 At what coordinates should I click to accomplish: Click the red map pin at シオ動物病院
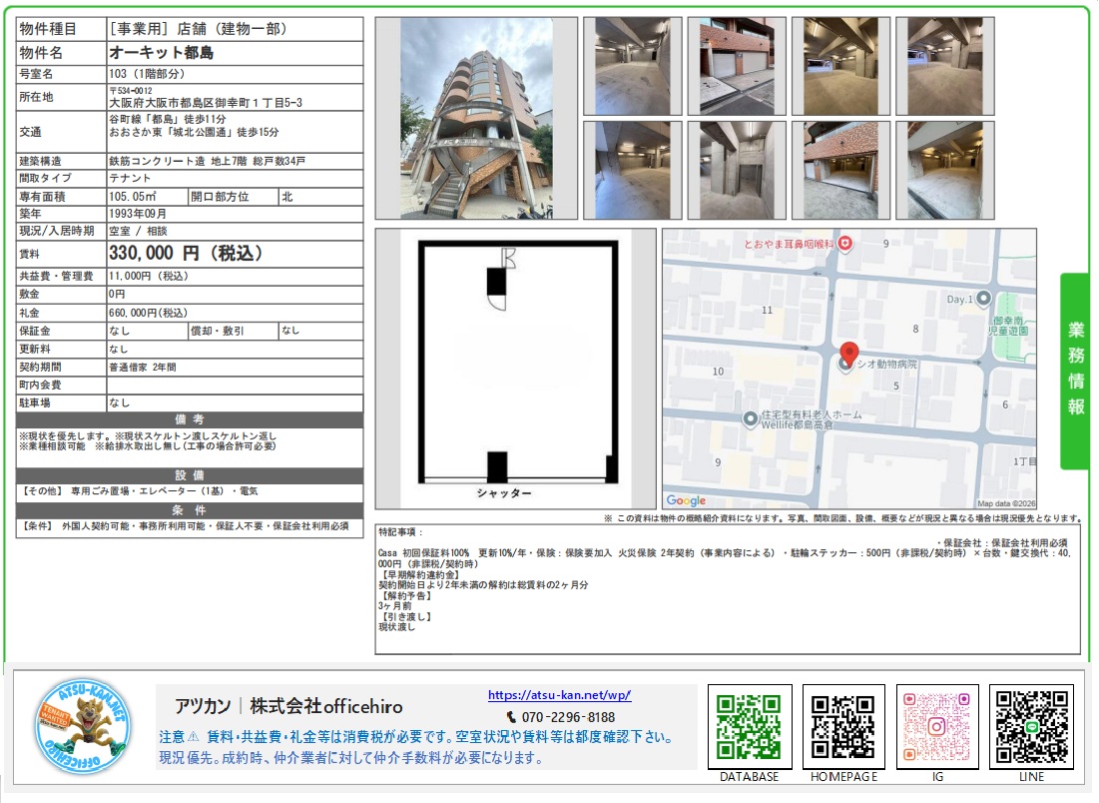(849, 352)
